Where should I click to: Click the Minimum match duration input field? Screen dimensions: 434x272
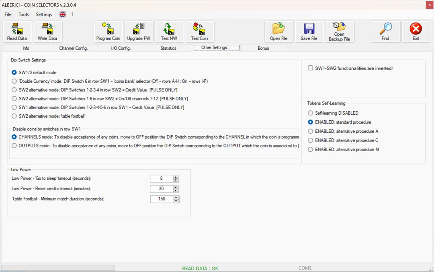162,199
